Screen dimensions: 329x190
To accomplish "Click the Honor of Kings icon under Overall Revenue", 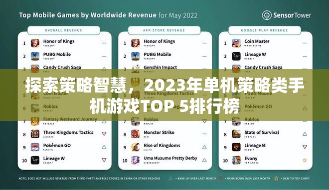I will click(x=35, y=43).
